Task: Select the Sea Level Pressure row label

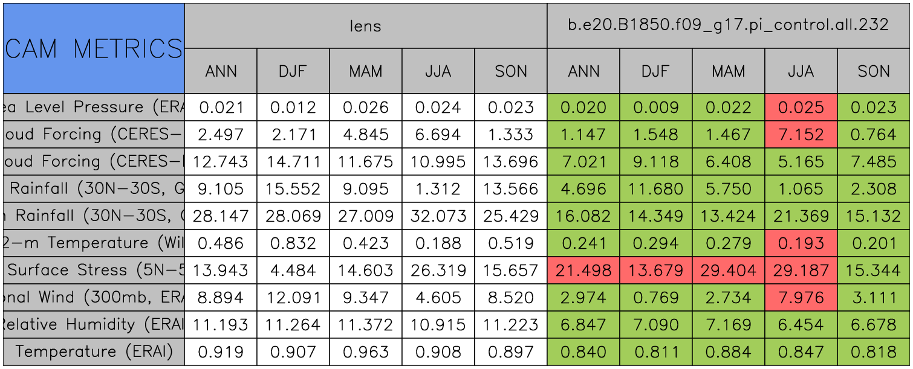Action: [93, 107]
